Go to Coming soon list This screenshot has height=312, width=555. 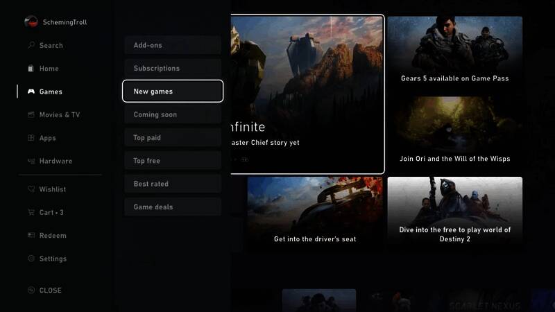[x=173, y=114]
